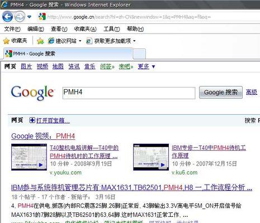Open the T40整机电路讲解 video link
This screenshot has width=260, height=223.
84,152
